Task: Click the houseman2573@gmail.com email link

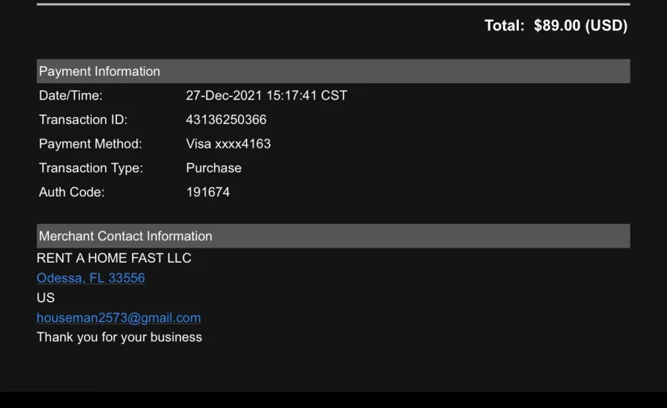Action: tap(119, 317)
